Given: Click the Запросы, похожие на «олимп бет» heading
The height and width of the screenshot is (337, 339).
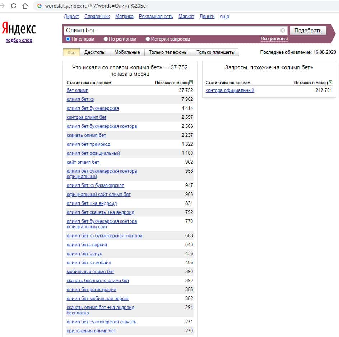Looking at the screenshot, I should 269,67.
